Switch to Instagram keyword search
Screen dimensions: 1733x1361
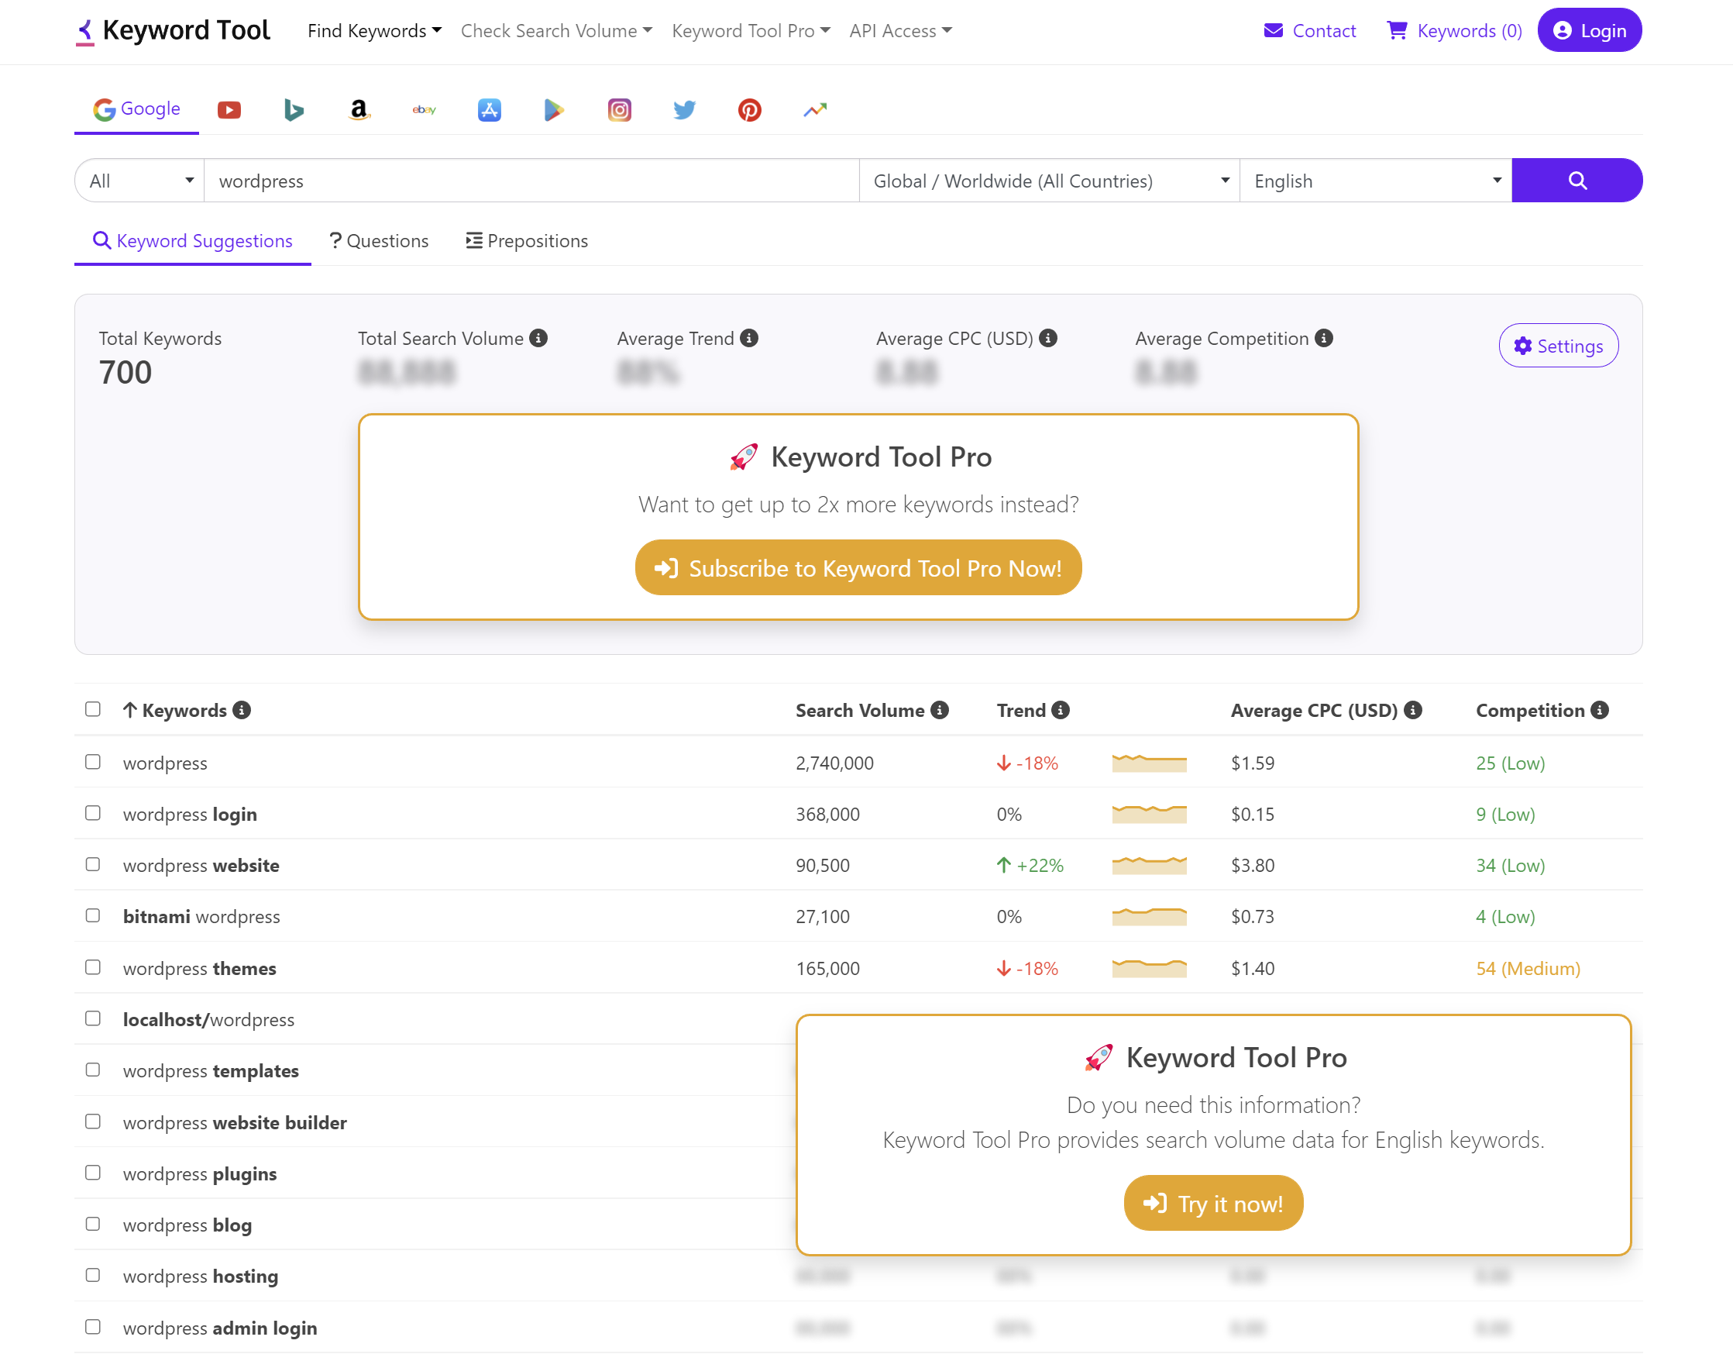click(x=620, y=109)
